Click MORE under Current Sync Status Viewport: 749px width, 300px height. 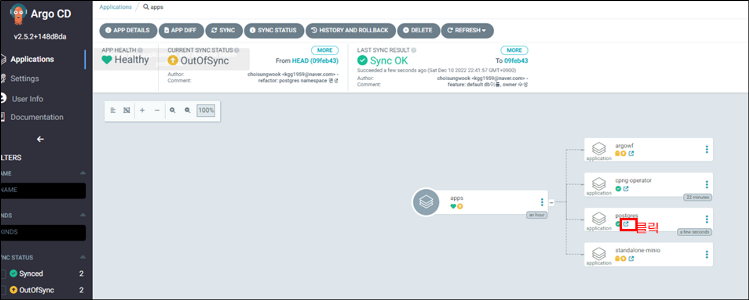[325, 50]
